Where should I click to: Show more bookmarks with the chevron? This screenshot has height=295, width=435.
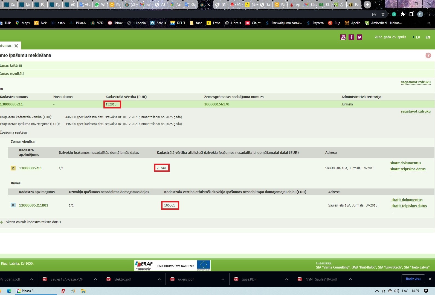(x=428, y=23)
